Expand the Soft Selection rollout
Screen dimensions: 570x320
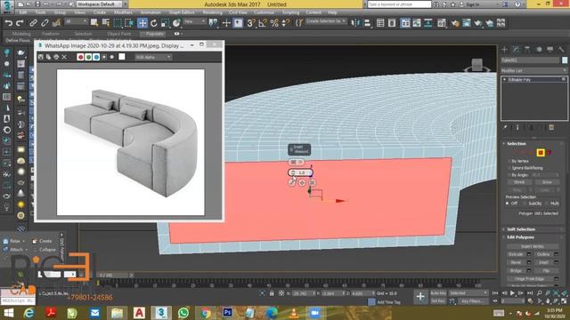point(521,229)
